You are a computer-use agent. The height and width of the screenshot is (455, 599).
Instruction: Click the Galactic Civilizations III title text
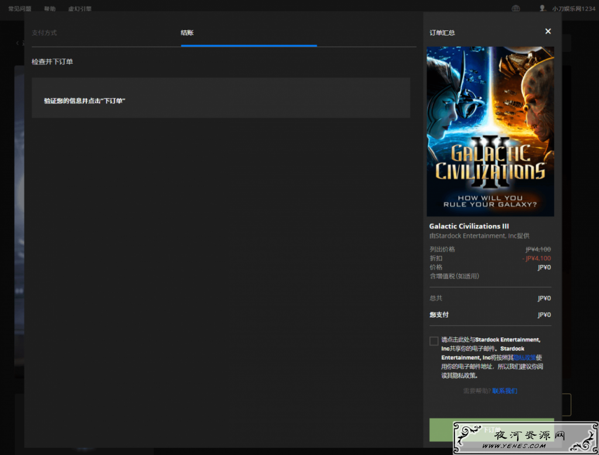[469, 226]
